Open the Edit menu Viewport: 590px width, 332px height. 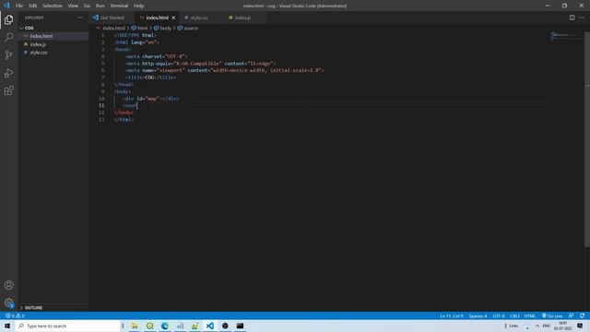[33, 6]
